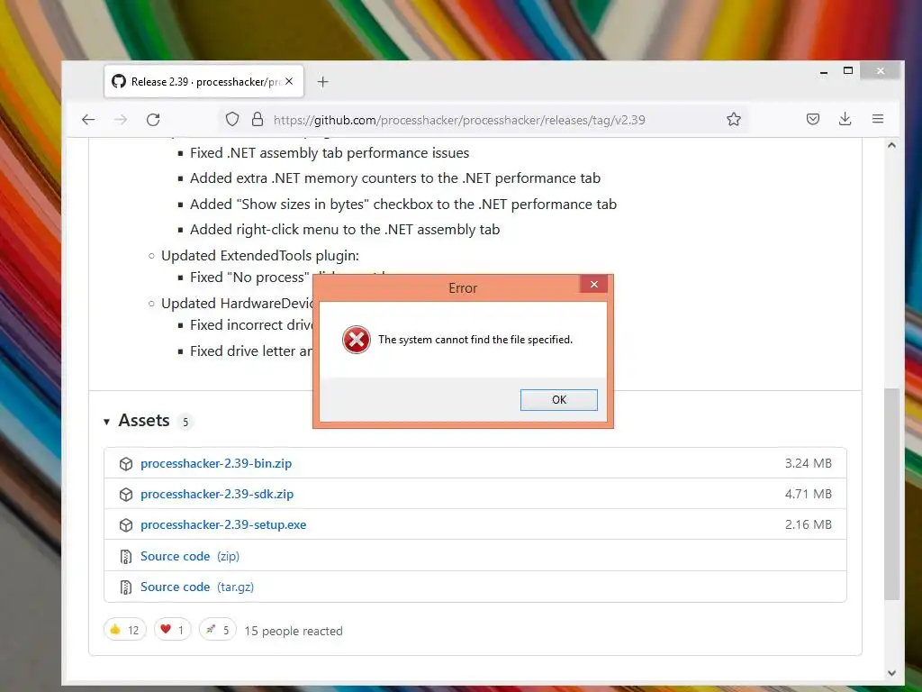Select the Release 2.39 processhacker tab
The image size is (922, 692).
[204, 81]
